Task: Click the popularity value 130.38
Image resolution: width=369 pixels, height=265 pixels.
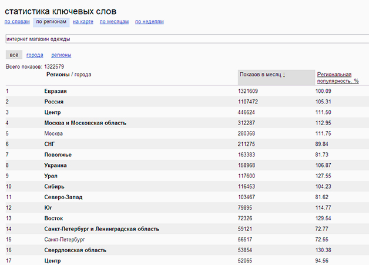Action: (x=323, y=250)
